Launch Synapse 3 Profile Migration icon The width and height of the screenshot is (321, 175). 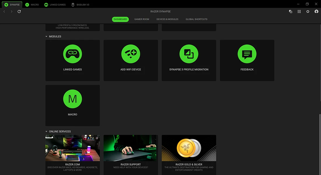pos(189,54)
